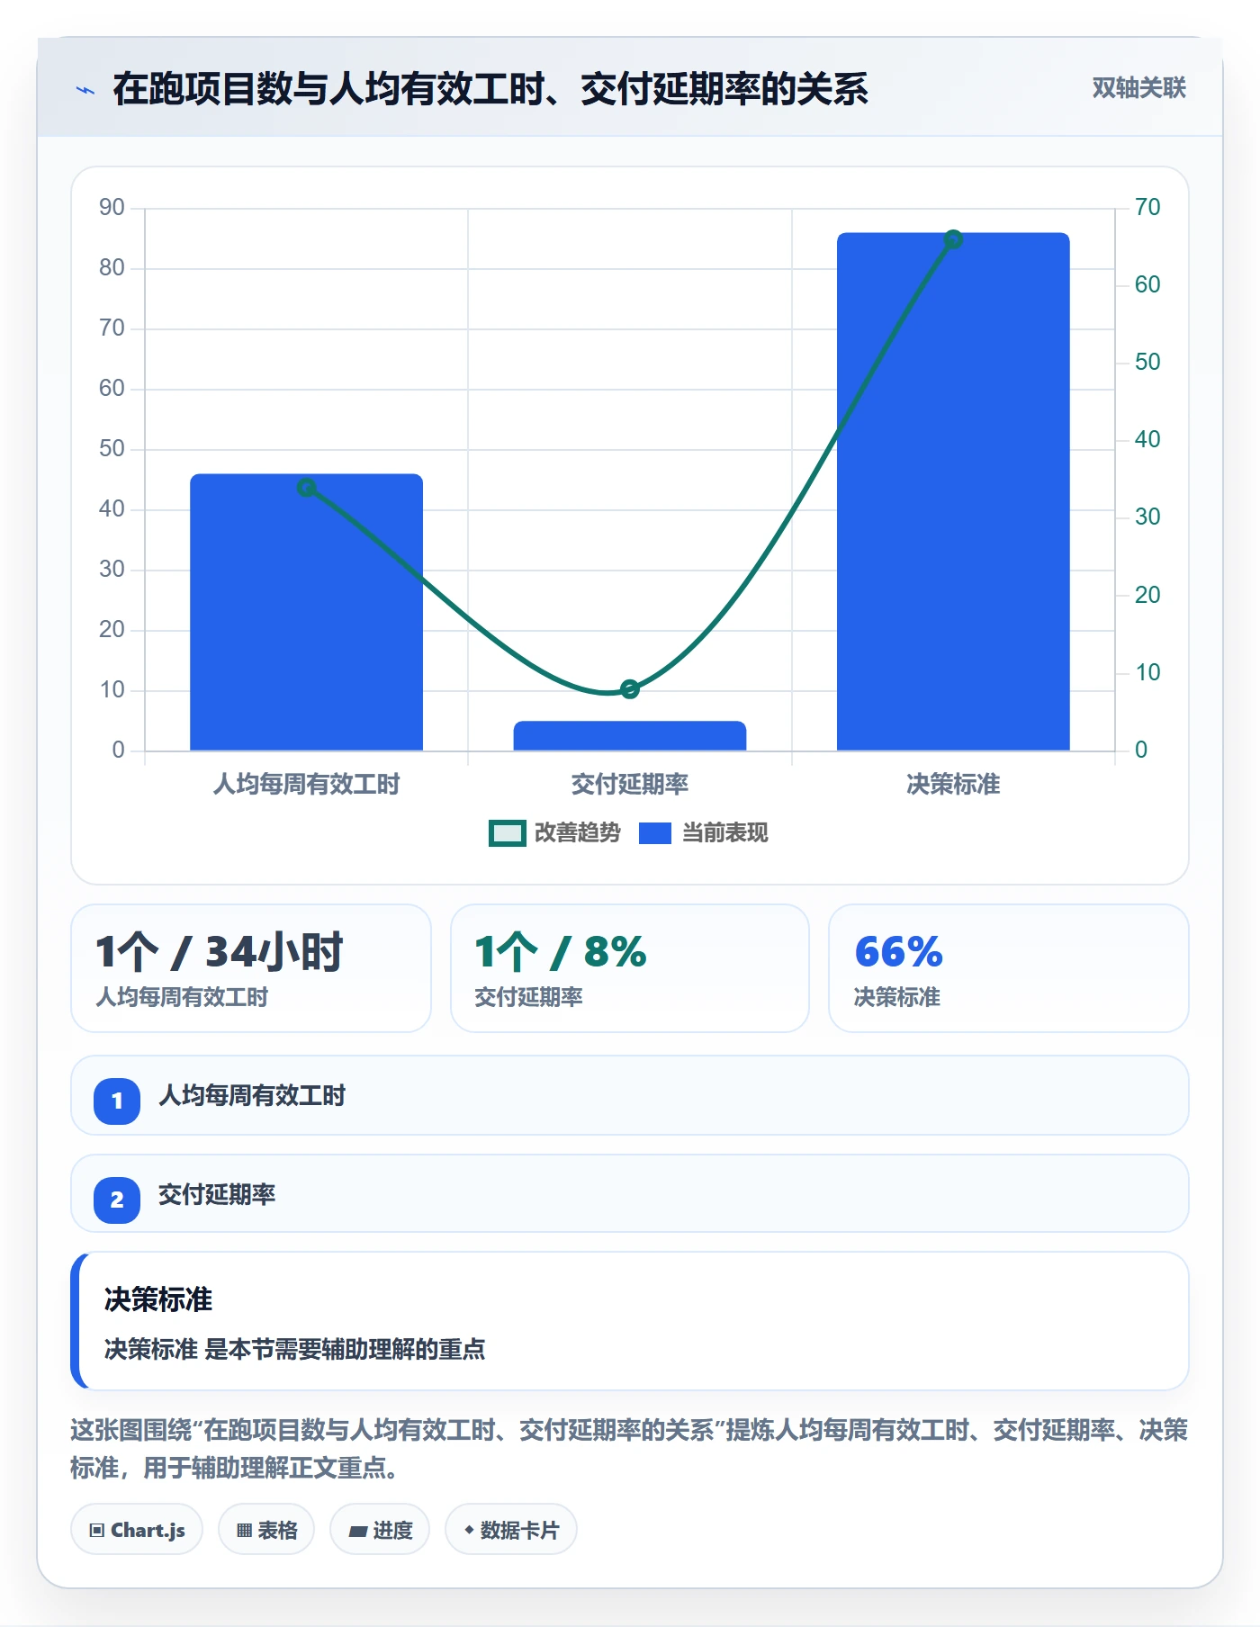Click the 表格 tag
Viewport: 1260px width, 1627px height.
coord(266,1530)
